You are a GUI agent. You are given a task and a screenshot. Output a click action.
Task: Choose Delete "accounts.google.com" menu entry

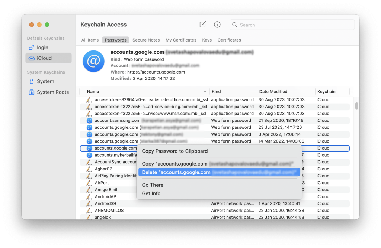[x=219, y=172]
